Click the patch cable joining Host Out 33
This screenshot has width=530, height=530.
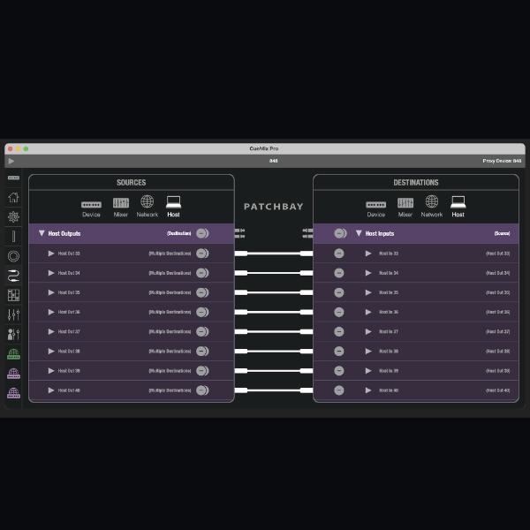click(274, 254)
